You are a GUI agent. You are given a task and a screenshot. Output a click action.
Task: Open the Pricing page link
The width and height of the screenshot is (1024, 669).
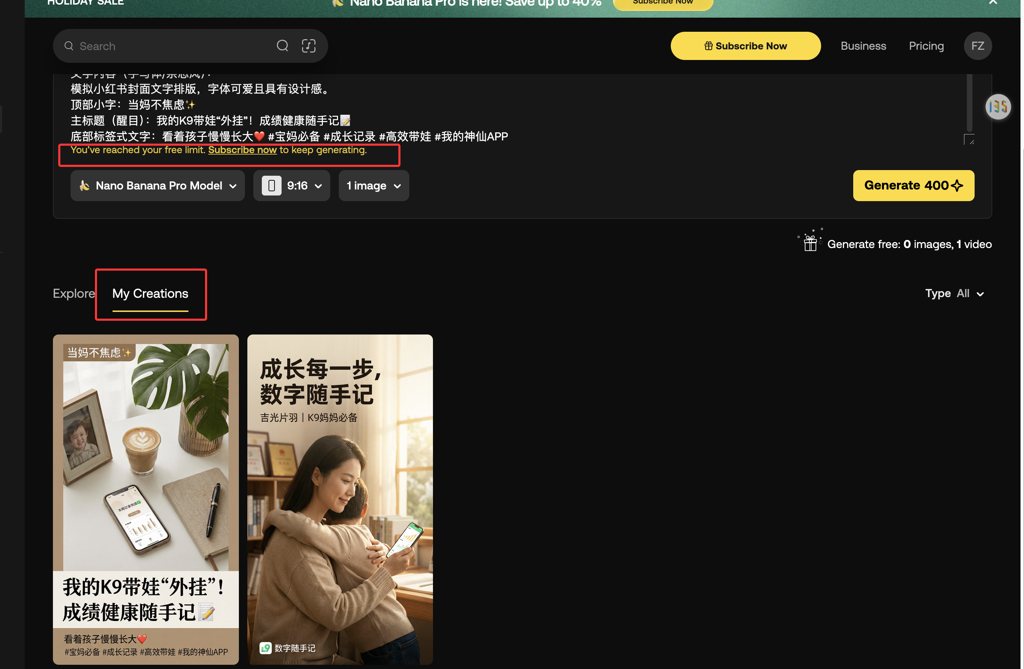coord(926,46)
